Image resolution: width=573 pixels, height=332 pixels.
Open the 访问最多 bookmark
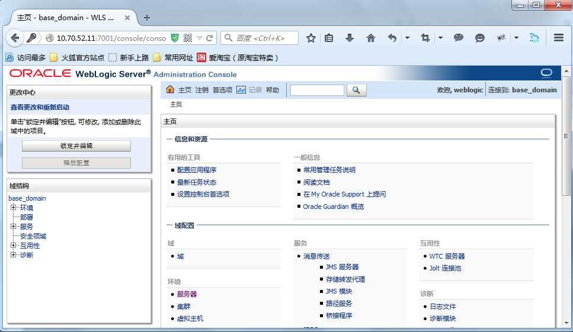25,57
